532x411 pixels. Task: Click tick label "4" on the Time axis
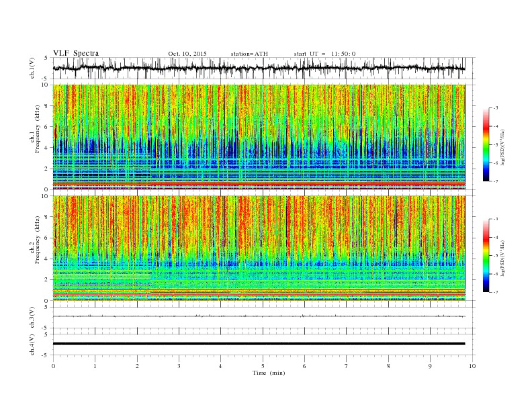point(220,366)
